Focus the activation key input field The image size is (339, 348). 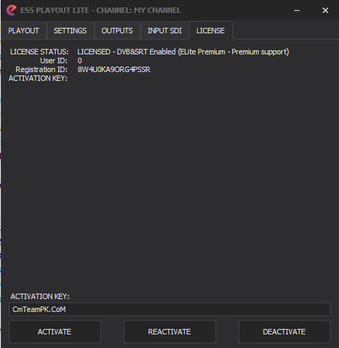click(170, 309)
